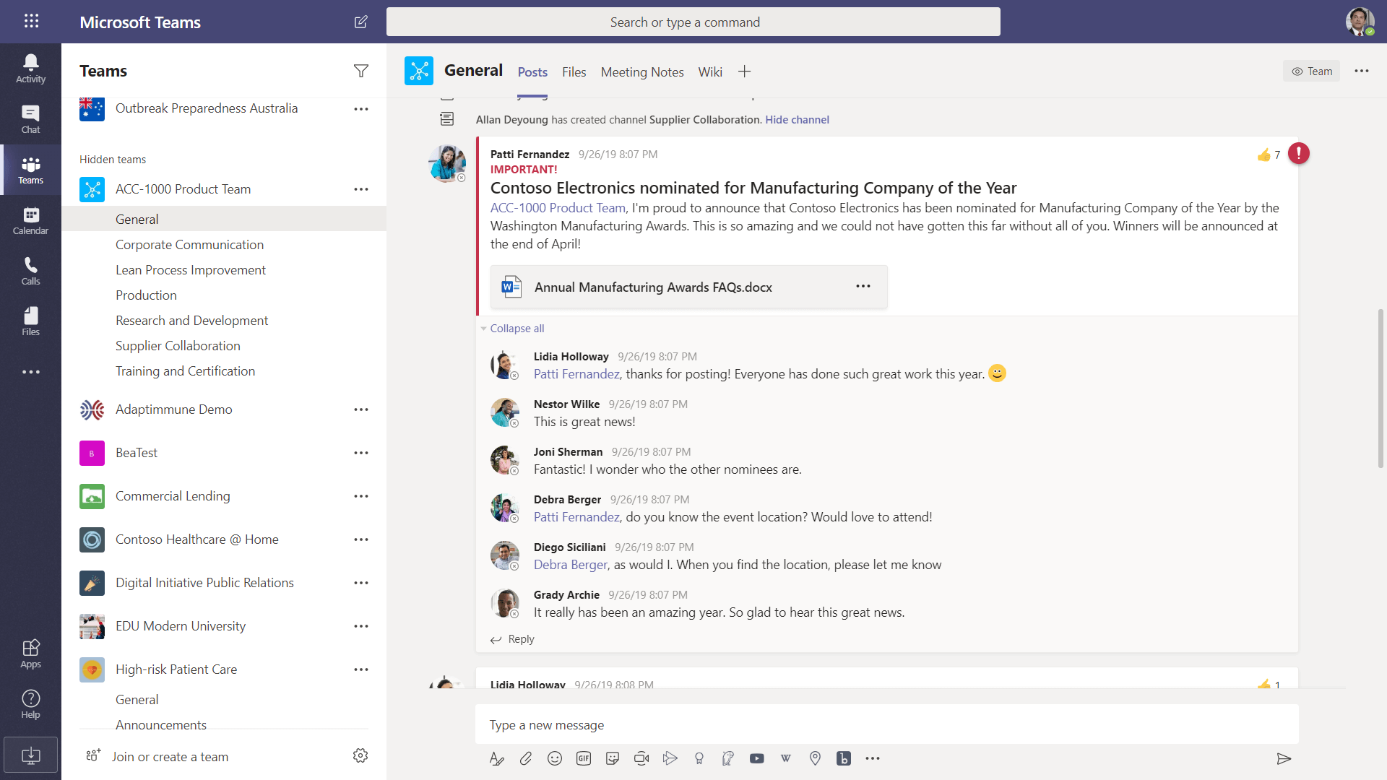Click the search or command box
This screenshot has height=780, width=1387.
pyautogui.click(x=693, y=22)
